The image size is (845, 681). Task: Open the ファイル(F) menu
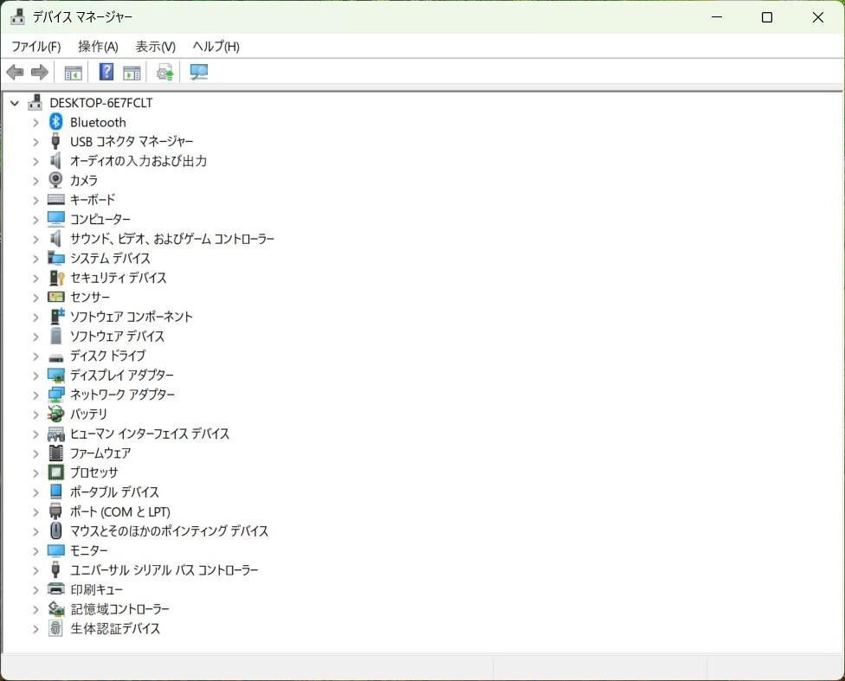click(x=36, y=47)
